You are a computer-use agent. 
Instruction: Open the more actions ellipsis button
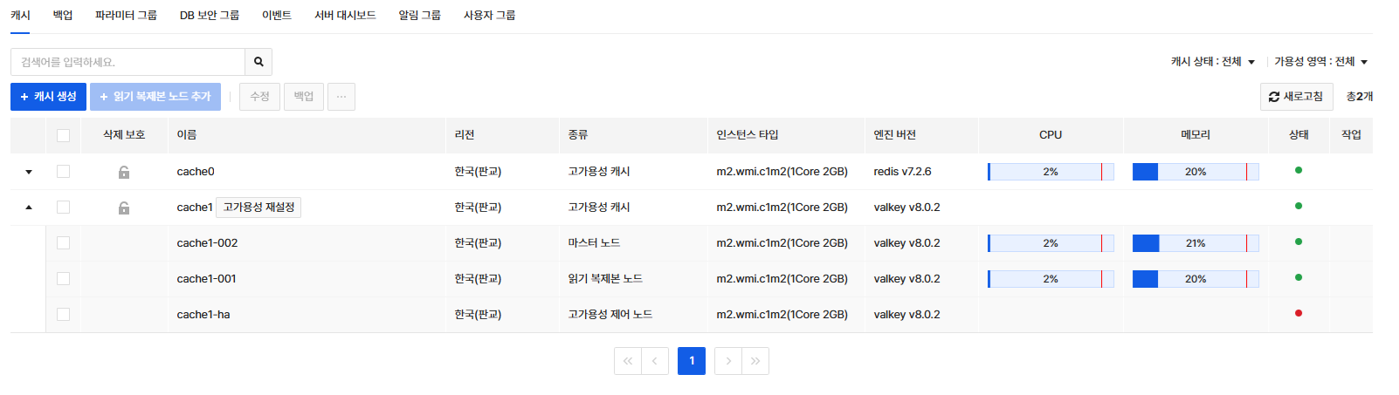point(341,97)
